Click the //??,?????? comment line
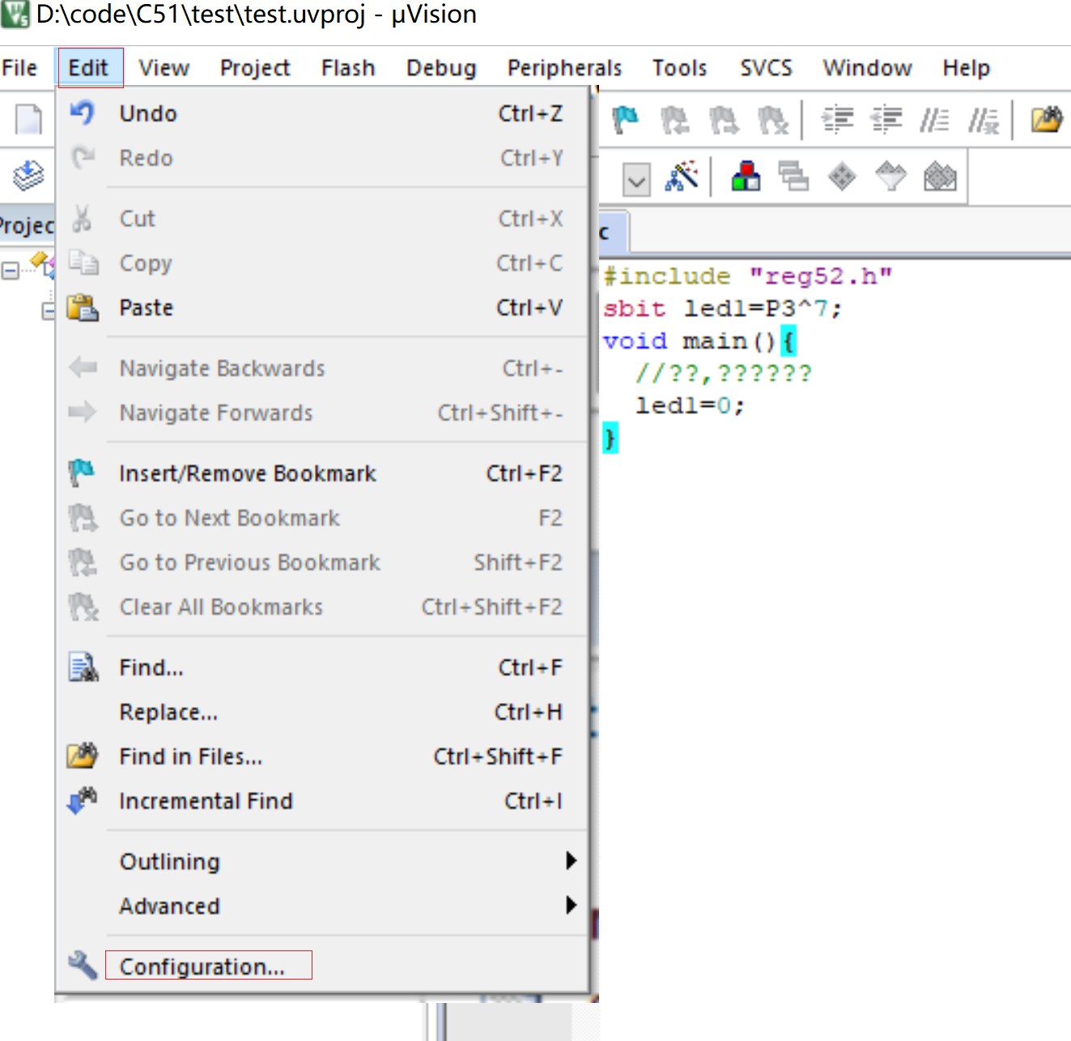The height and width of the screenshot is (1041, 1071). (724, 374)
